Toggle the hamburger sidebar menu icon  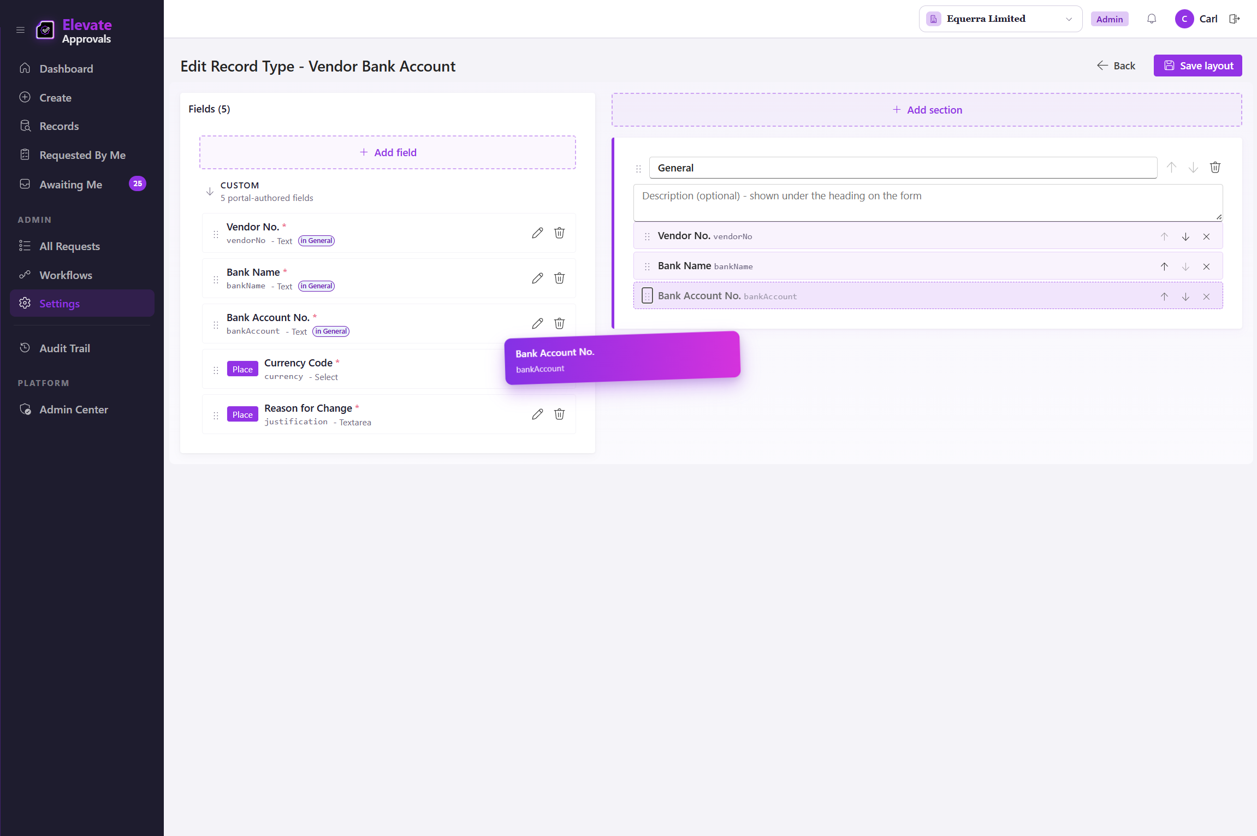pos(20,30)
